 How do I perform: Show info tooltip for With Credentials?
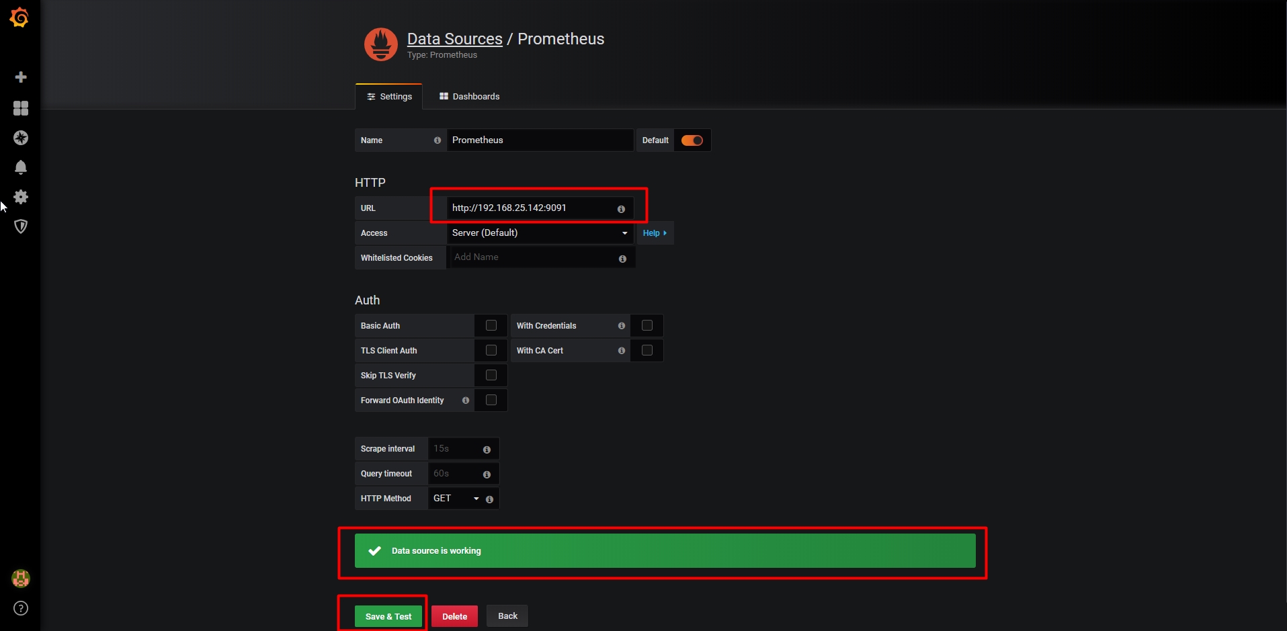tap(622, 326)
